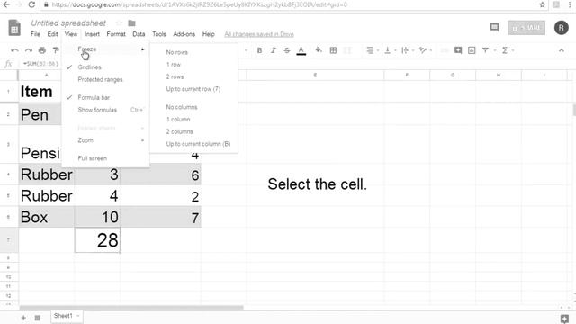Rename the Untitled spreadsheet title
Image resolution: width=576 pixels, height=324 pixels.
click(68, 23)
